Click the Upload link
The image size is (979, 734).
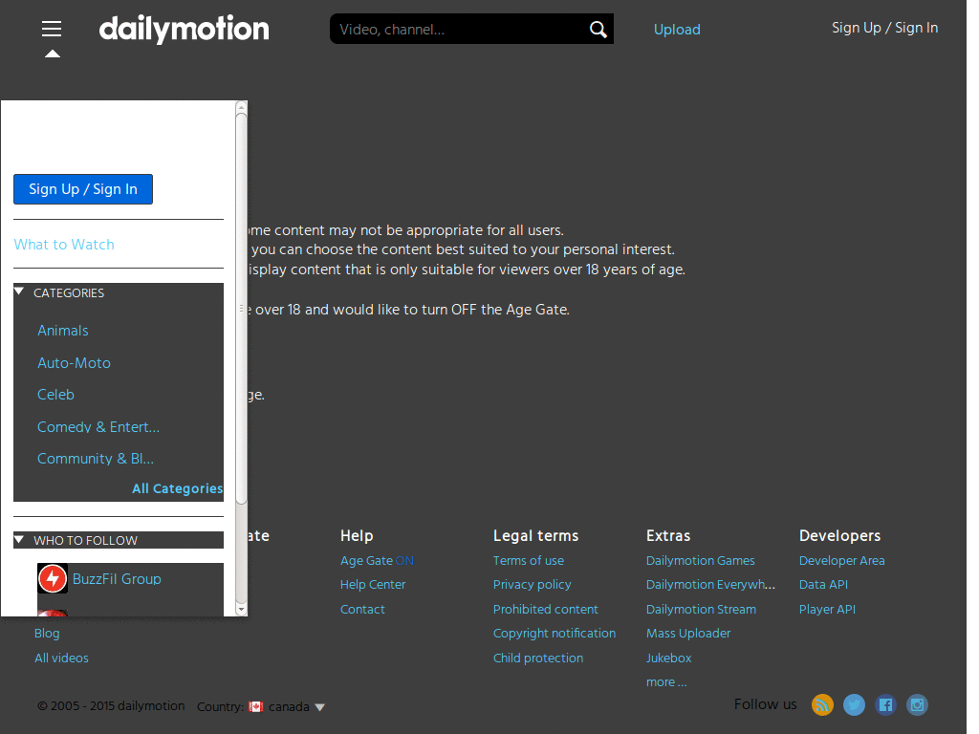[x=677, y=30]
